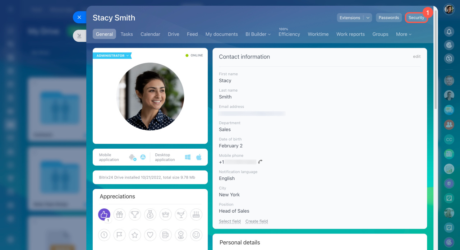This screenshot has width=460, height=250.
Task: Click the call icon beside mobile phone
Action: (261, 162)
